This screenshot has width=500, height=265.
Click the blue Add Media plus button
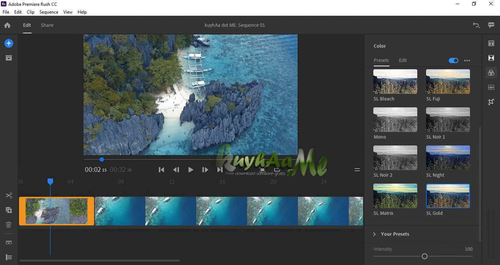9,43
